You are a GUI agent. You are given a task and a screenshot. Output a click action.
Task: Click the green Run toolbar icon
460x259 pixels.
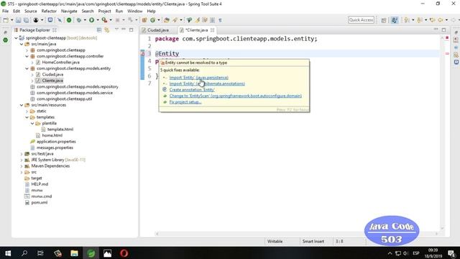[91, 20]
